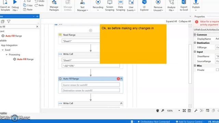Click the add activity plus icon
219x123 pixels.
tap(90, 30)
